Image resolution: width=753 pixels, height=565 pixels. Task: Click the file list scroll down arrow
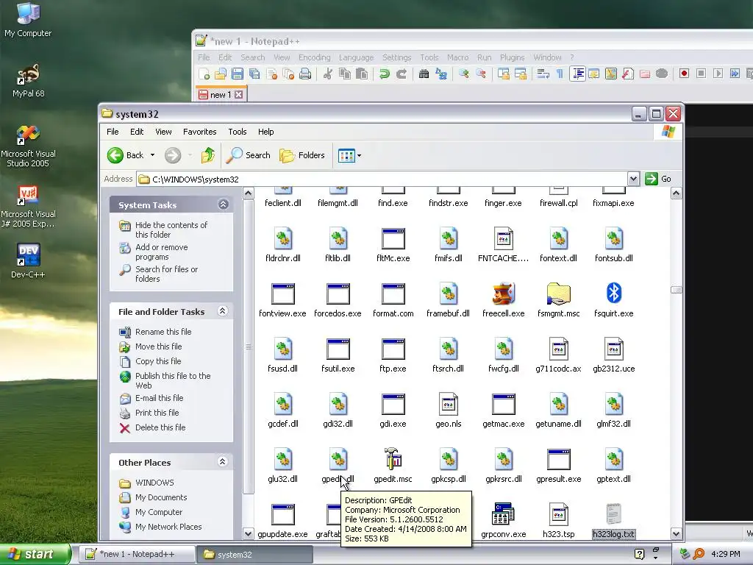click(677, 534)
